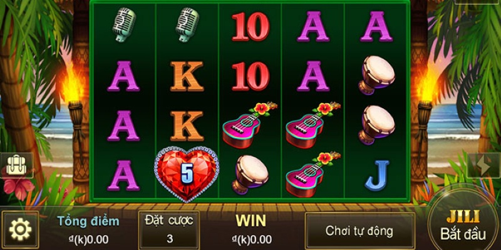Open the Đặt cược bet selector

[169, 229]
